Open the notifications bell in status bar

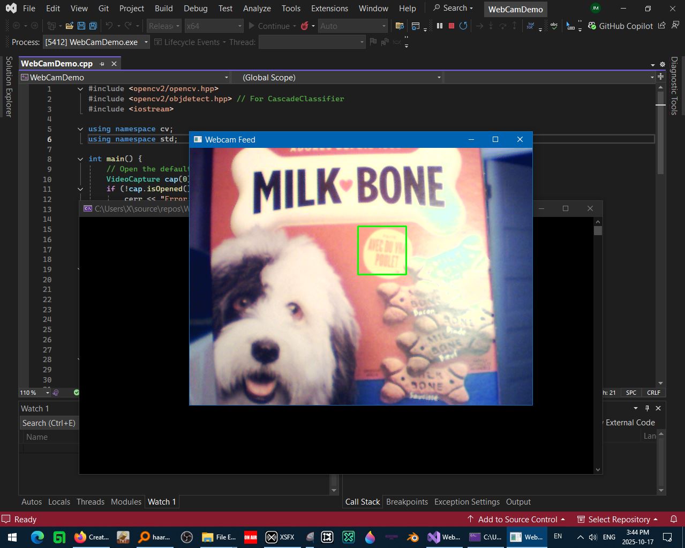[674, 519]
